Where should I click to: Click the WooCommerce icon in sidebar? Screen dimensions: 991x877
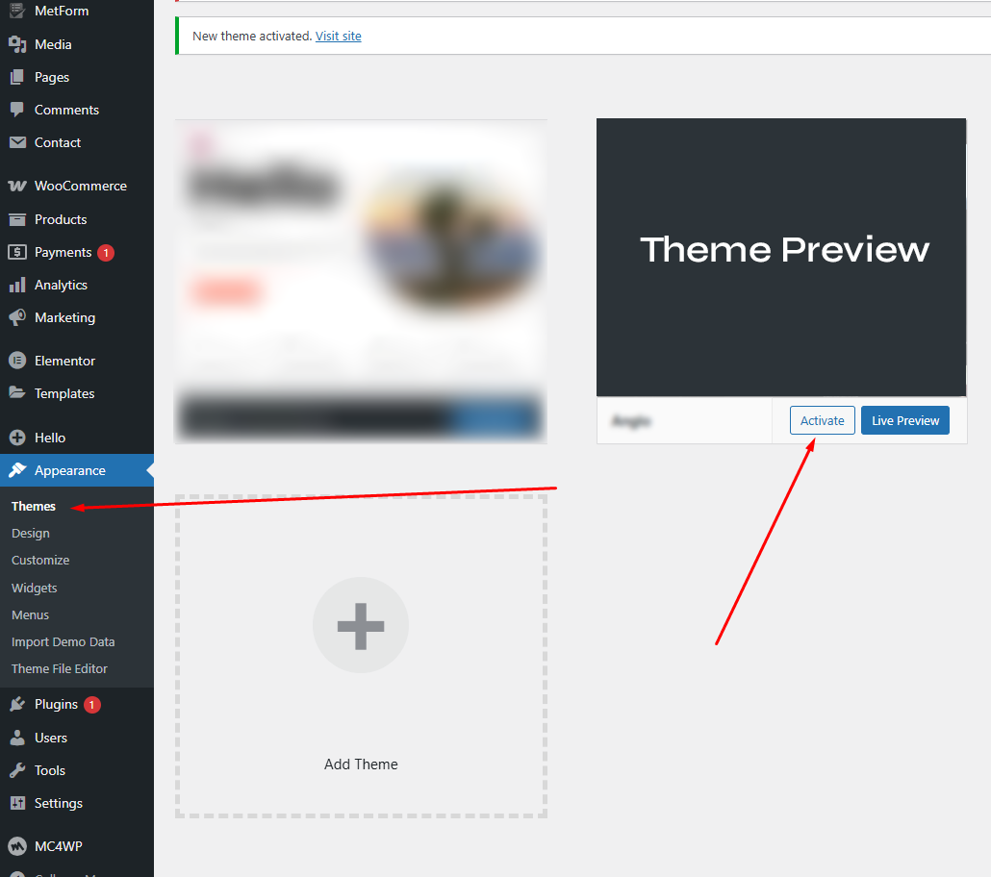click(x=17, y=187)
